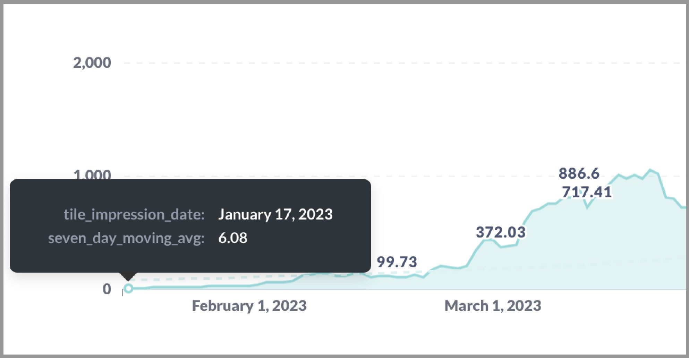Click the 372.03 data label
Image resolution: width=689 pixels, height=358 pixels.
click(x=501, y=232)
